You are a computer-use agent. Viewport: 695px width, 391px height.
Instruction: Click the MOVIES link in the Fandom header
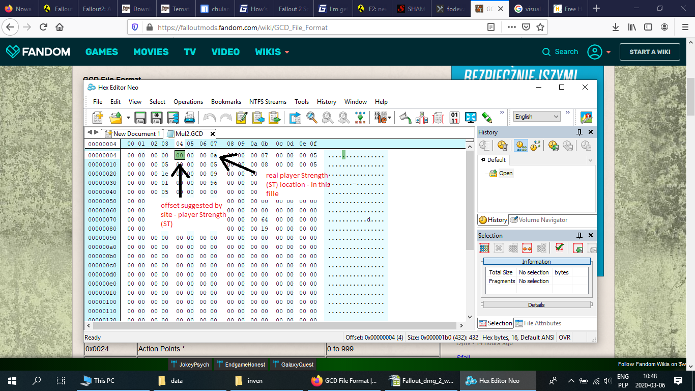point(151,52)
